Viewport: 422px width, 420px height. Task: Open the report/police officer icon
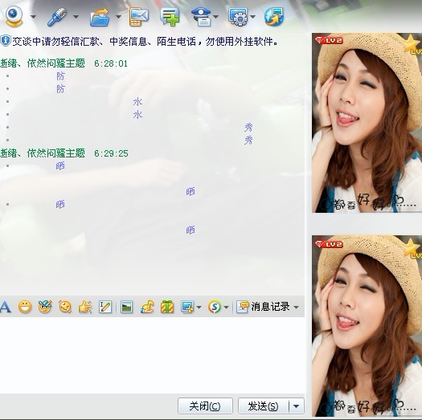[201, 17]
